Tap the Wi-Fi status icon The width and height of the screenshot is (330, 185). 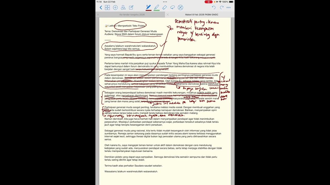pyautogui.click(x=220, y=2)
